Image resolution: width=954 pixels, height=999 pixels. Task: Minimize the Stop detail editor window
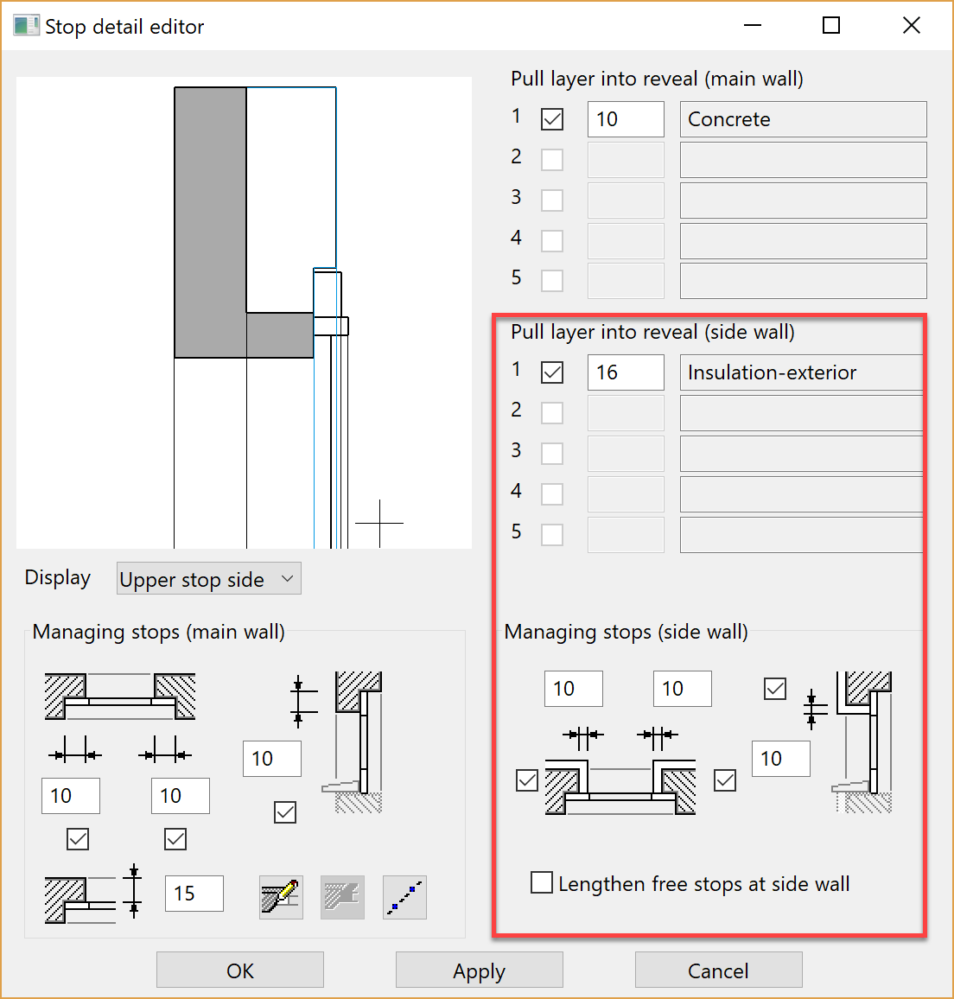click(753, 25)
